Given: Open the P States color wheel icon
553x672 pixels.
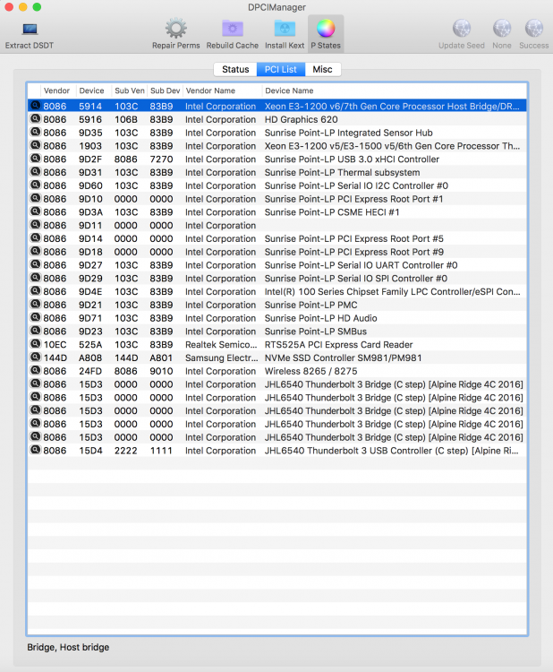Looking at the screenshot, I should click(326, 29).
